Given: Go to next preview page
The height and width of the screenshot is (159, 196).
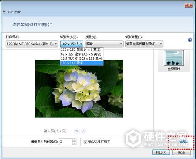Looking at the screenshot, I should (x=83, y=131).
